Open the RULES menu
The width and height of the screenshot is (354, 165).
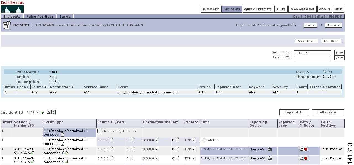coord(281,9)
